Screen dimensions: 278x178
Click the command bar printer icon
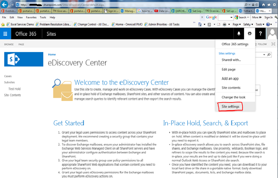225,24
